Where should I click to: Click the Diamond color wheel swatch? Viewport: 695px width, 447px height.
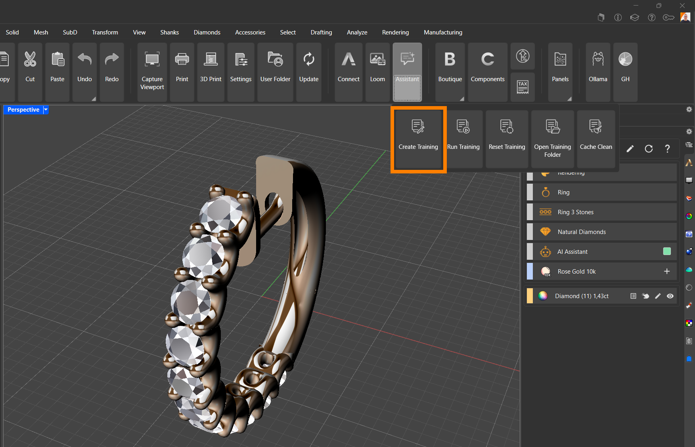(543, 296)
